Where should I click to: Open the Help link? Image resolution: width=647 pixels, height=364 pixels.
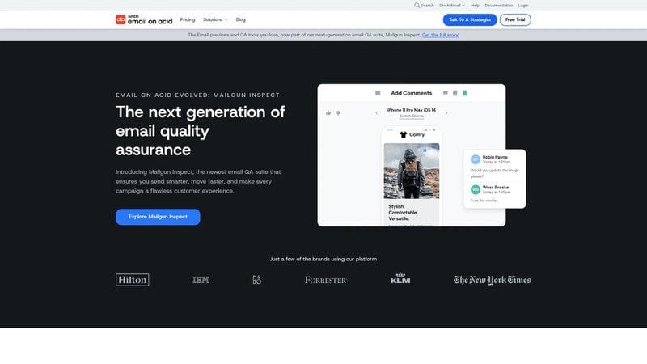tap(475, 6)
